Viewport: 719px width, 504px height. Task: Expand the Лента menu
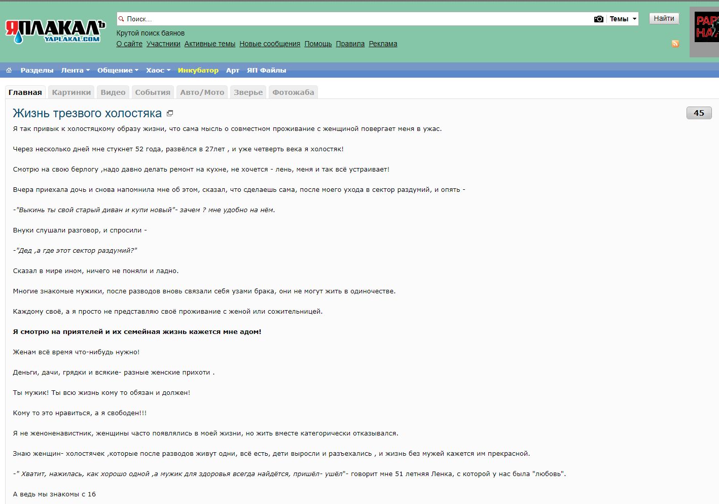pos(75,70)
